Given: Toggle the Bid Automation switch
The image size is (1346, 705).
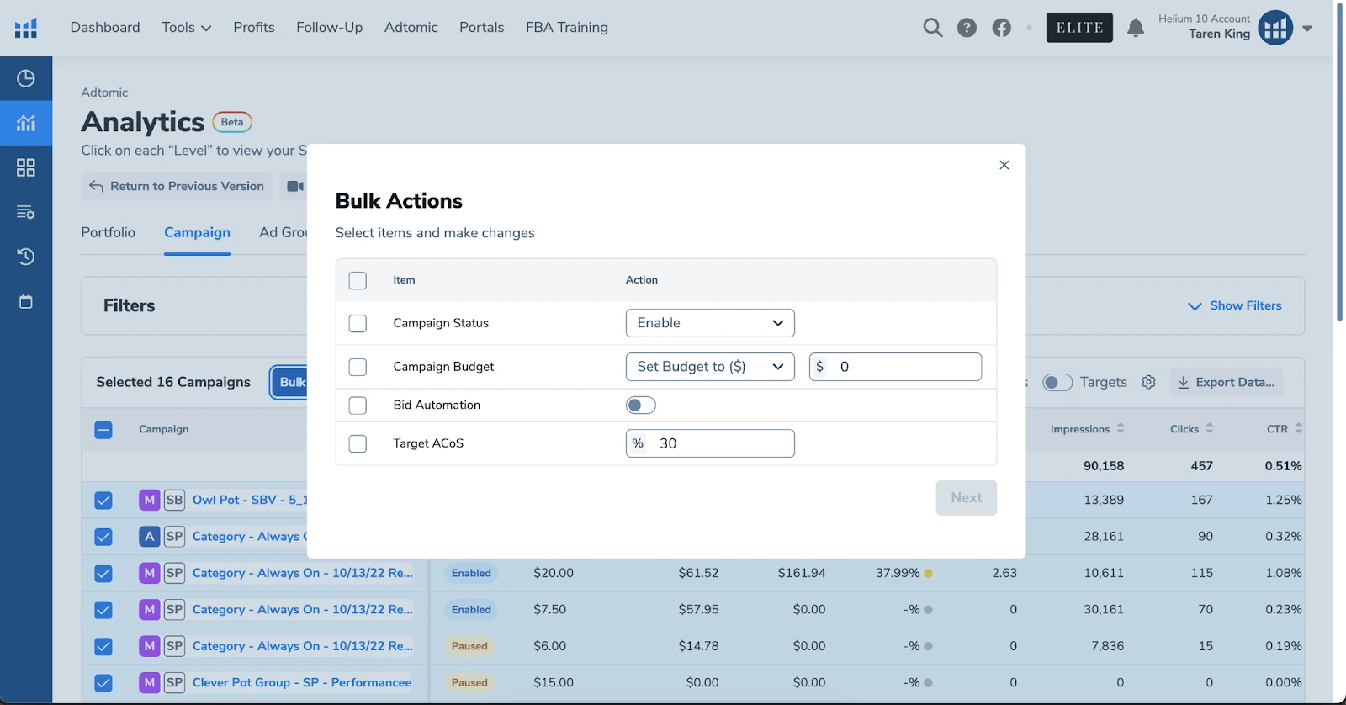Looking at the screenshot, I should [640, 406].
